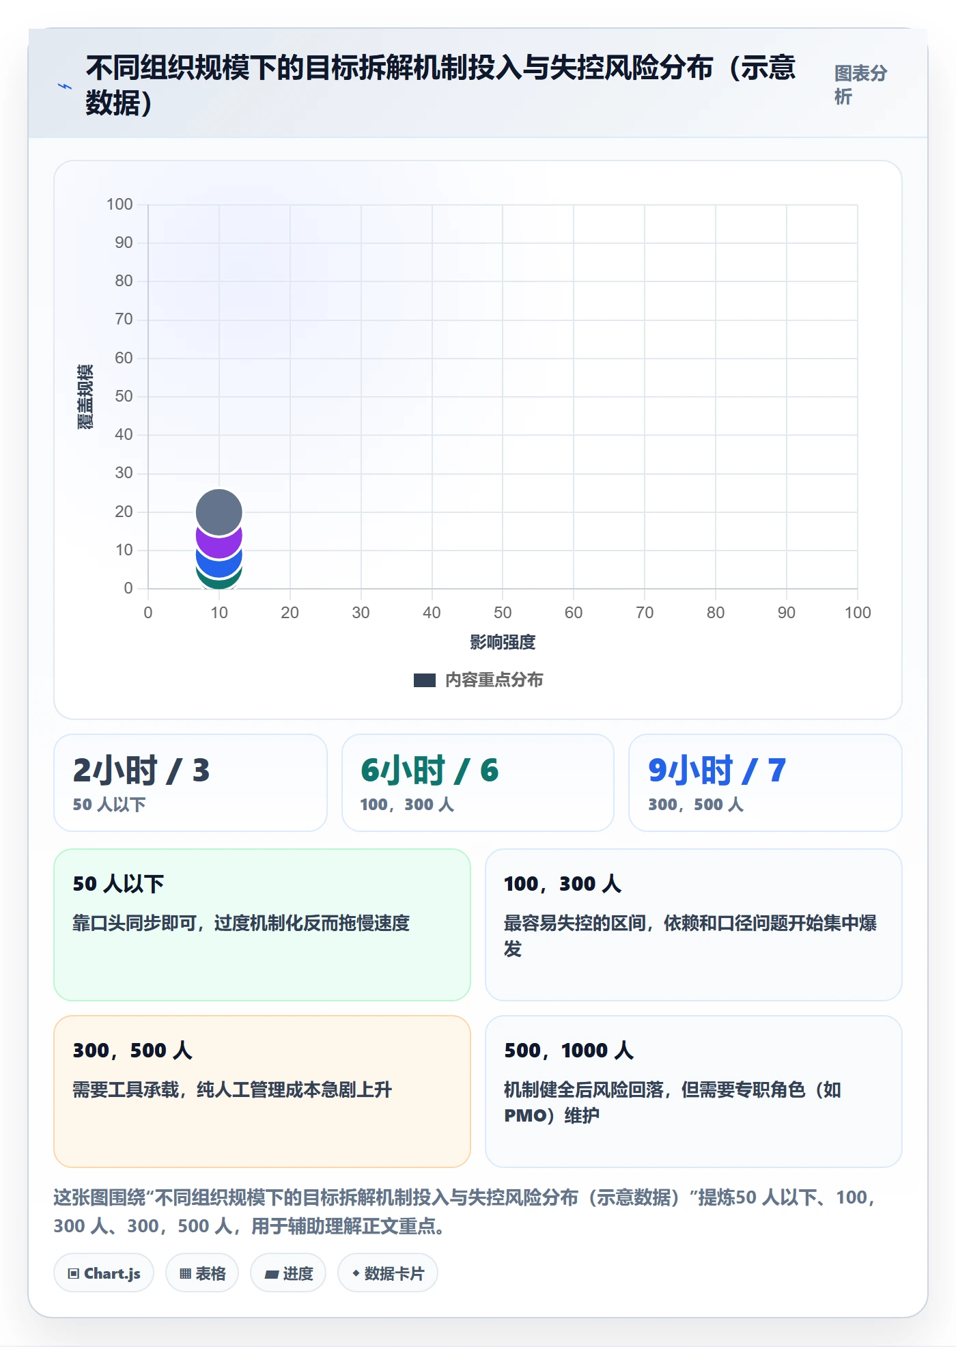956x1347 pixels.
Task: Toggle the 内容重点分布 legend item
Action: 478,680
